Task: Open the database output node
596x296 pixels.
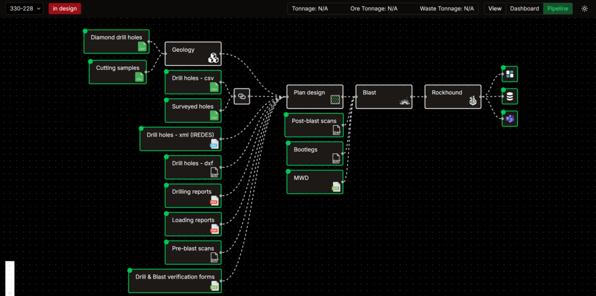Action: click(x=509, y=97)
